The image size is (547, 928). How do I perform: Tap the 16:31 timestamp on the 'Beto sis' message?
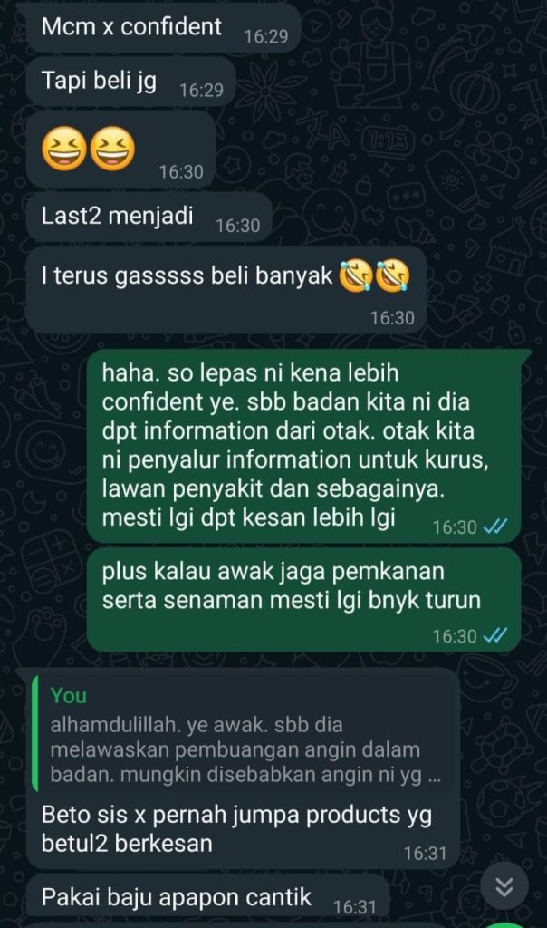click(425, 853)
